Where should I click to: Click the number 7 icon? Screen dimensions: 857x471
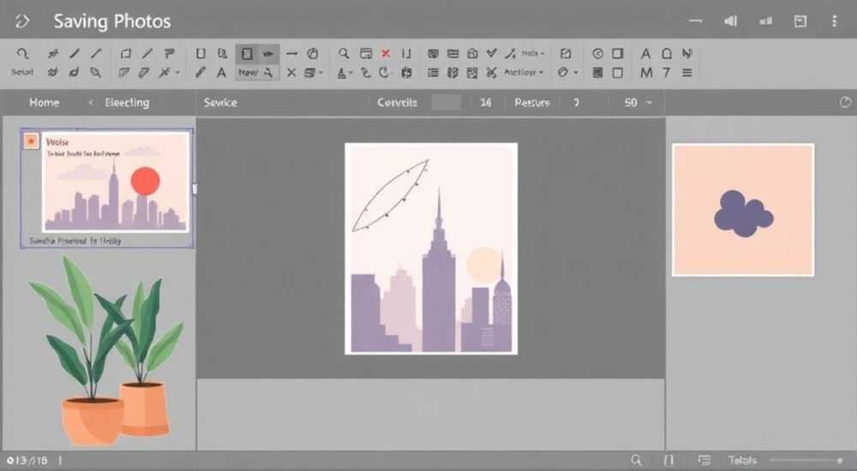667,72
